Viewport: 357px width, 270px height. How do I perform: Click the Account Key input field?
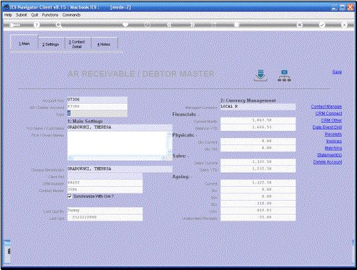tap(97, 100)
